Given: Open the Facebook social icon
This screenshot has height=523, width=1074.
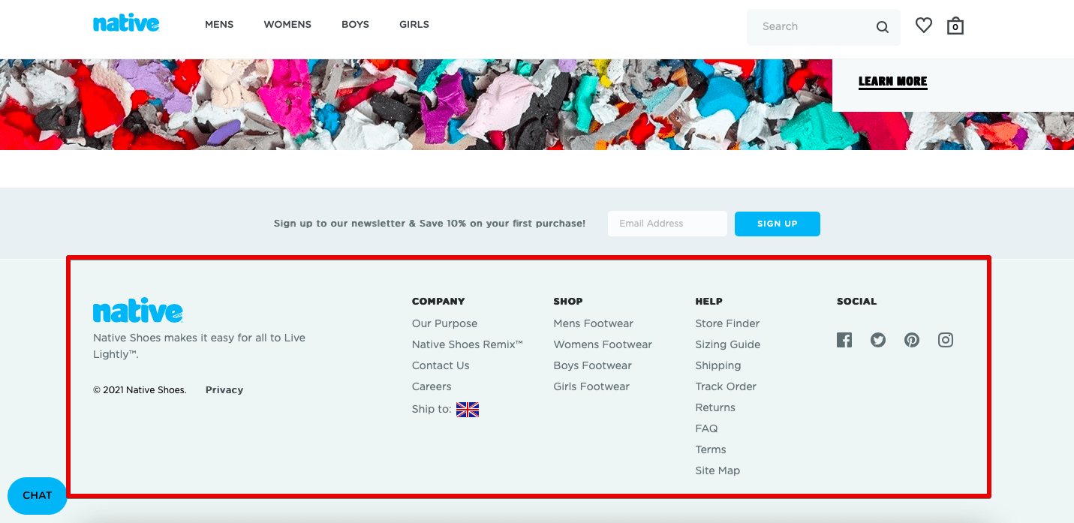Looking at the screenshot, I should point(844,340).
